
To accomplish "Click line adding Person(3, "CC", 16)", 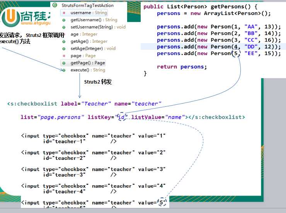I will (219, 40).
